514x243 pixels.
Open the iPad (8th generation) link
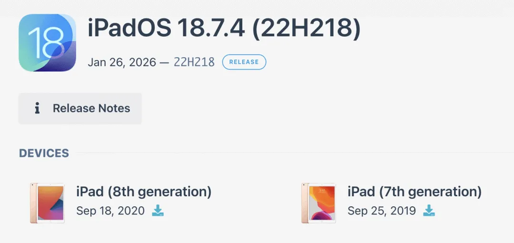pos(144,192)
